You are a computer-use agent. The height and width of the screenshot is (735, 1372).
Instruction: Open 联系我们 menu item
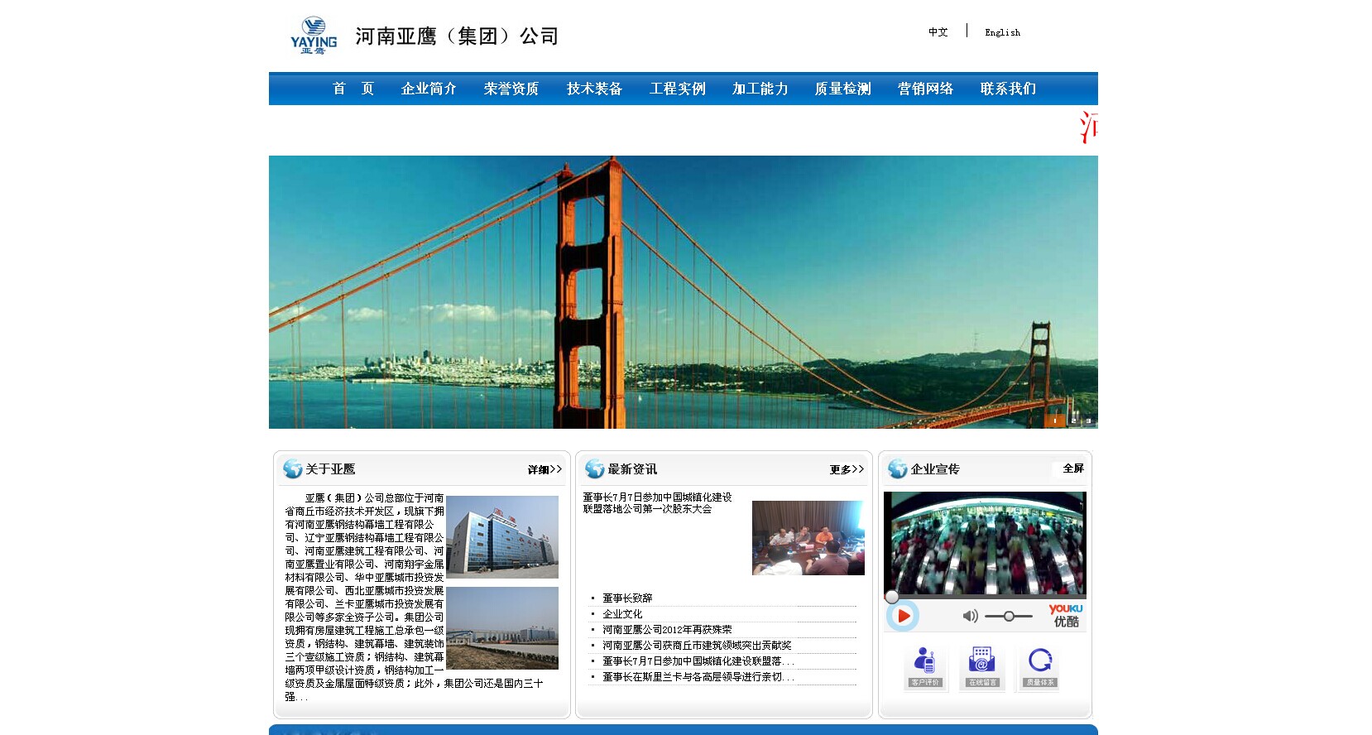pyautogui.click(x=1008, y=89)
